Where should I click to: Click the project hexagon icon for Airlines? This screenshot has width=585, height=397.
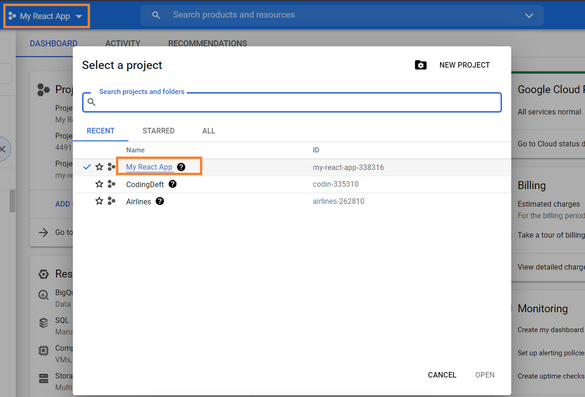click(111, 201)
